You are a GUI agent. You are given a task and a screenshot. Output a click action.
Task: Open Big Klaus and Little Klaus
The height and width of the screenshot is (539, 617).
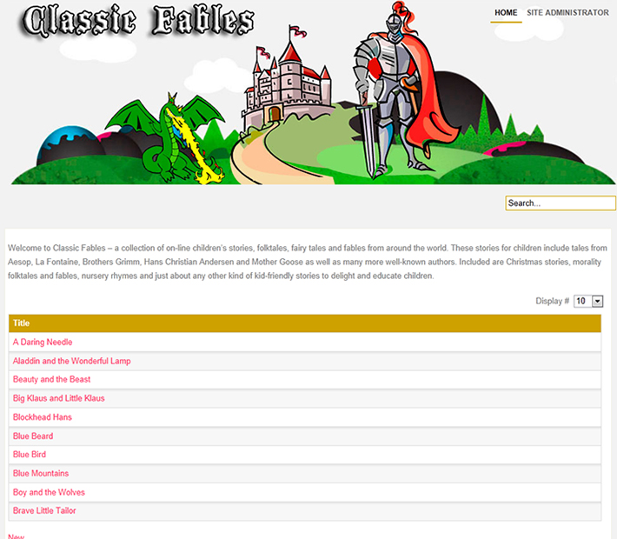(x=58, y=398)
